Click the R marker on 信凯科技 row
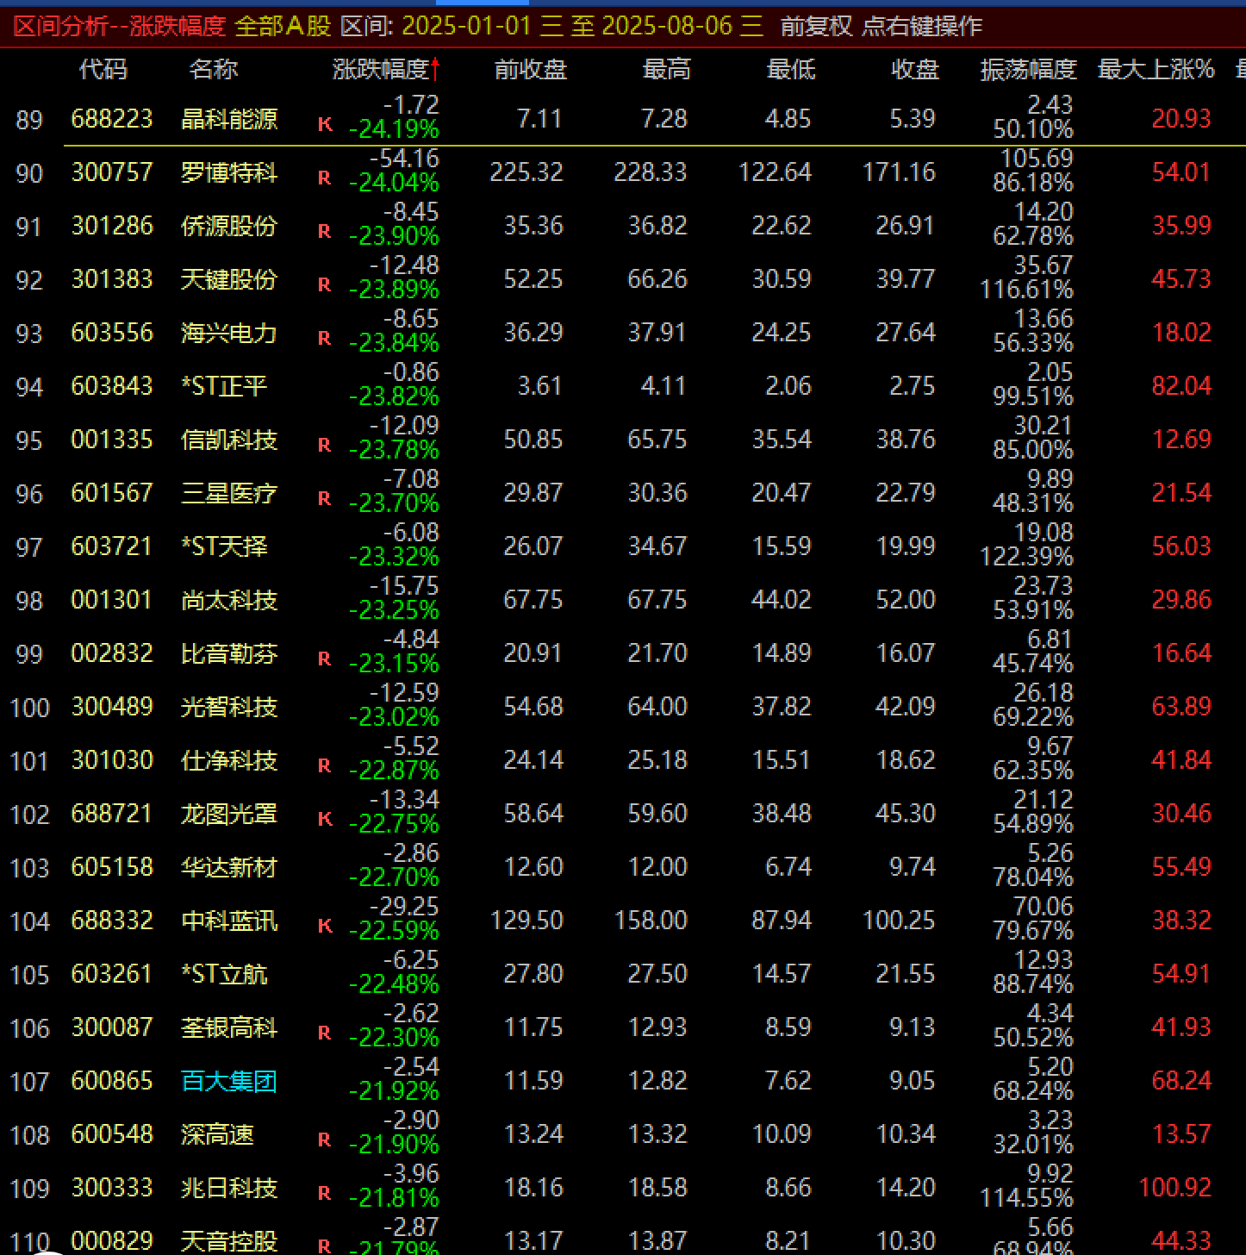The width and height of the screenshot is (1246, 1255). pyautogui.click(x=325, y=445)
